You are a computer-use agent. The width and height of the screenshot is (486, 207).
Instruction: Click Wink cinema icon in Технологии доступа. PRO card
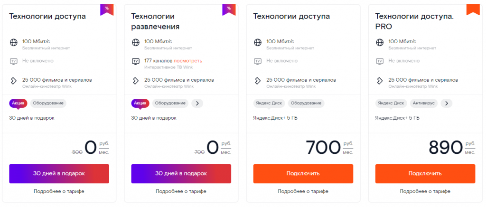click(379, 81)
